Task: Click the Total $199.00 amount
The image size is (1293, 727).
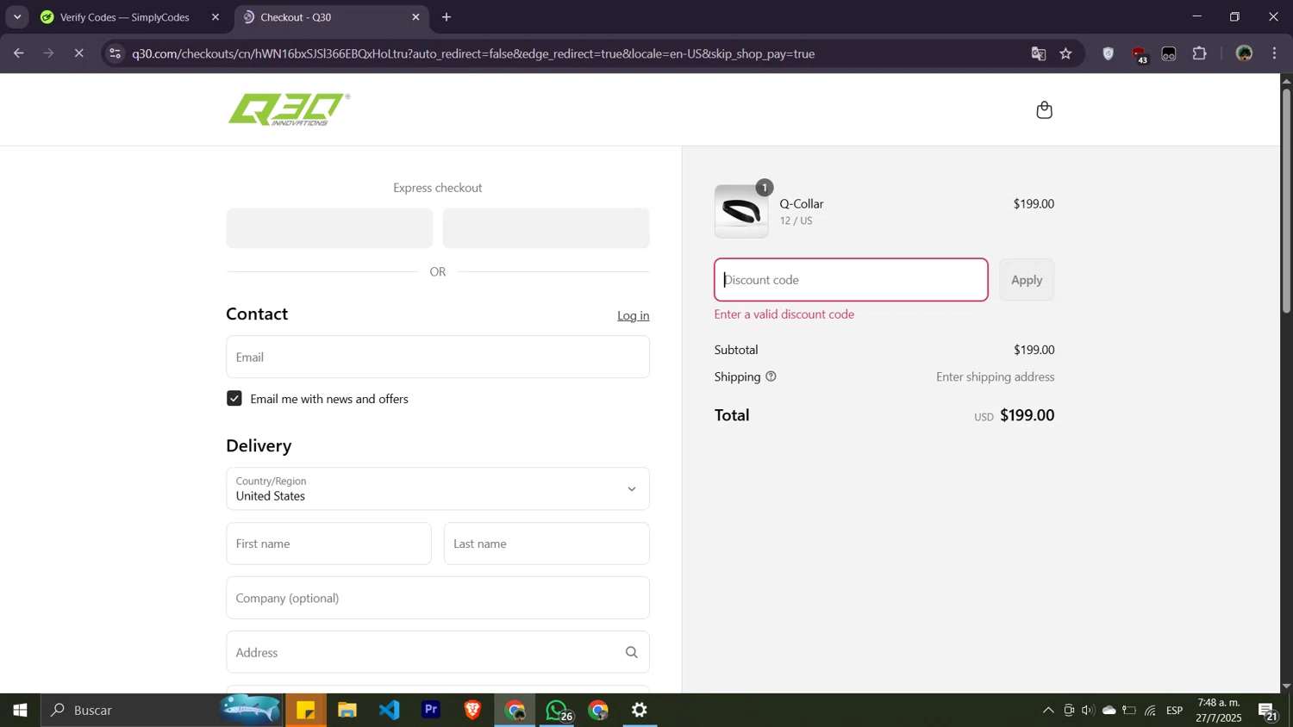Action: click(1027, 415)
